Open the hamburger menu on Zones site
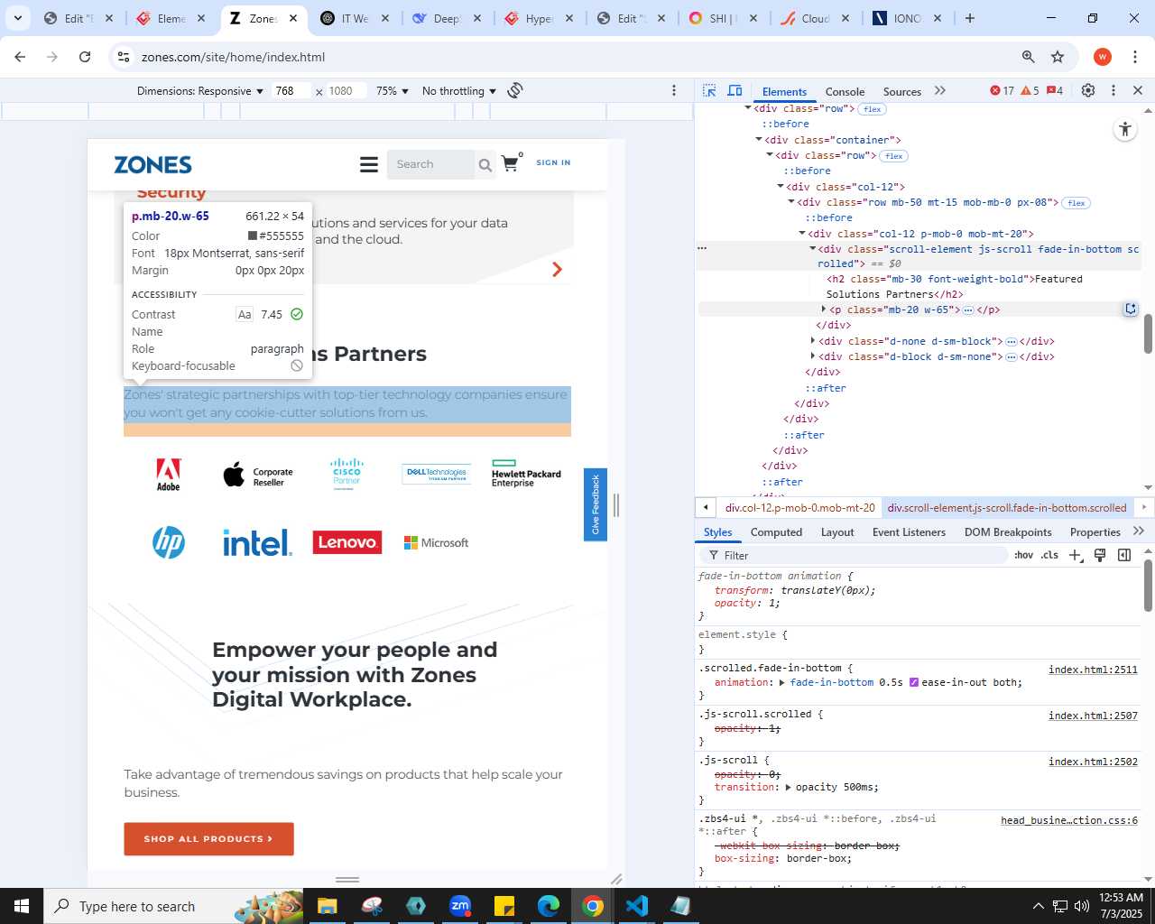 pyautogui.click(x=368, y=164)
